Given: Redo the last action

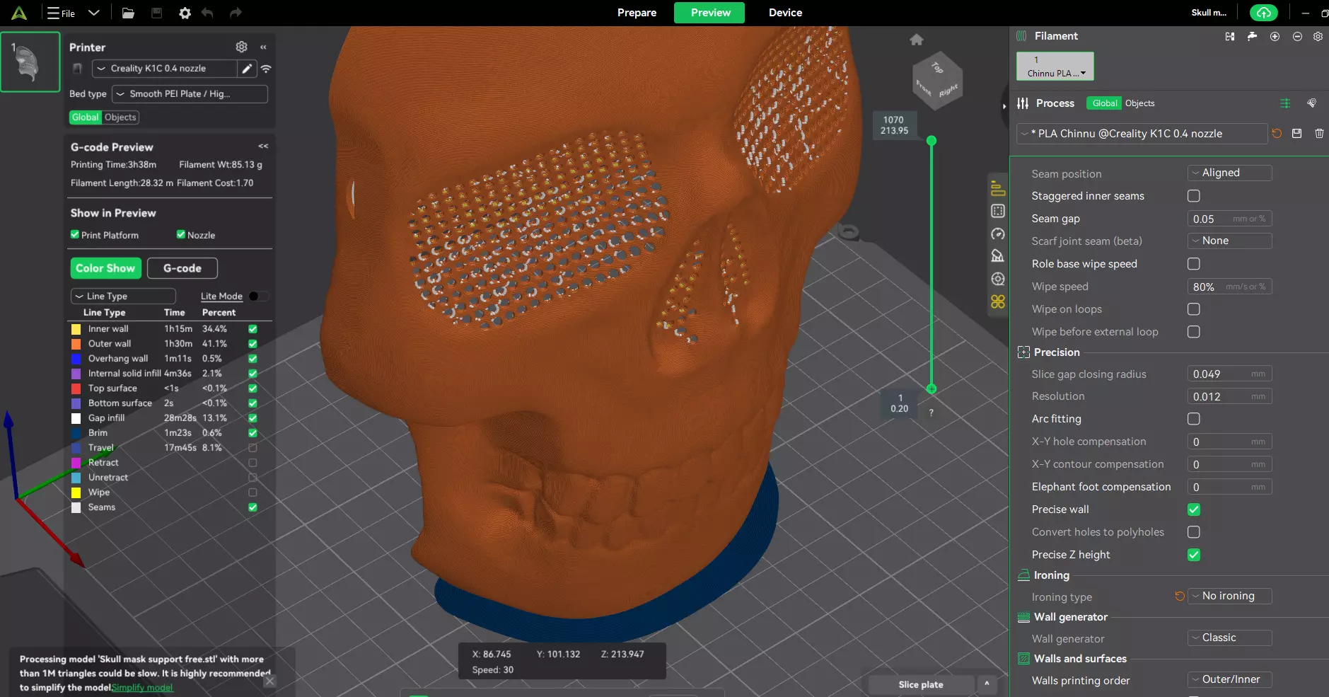Looking at the screenshot, I should click(236, 13).
